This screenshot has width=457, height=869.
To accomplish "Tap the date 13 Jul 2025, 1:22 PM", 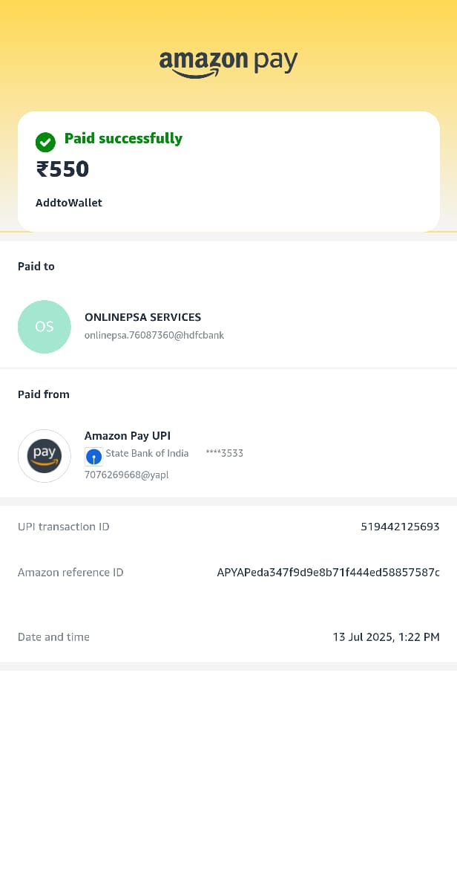I will [x=386, y=637].
